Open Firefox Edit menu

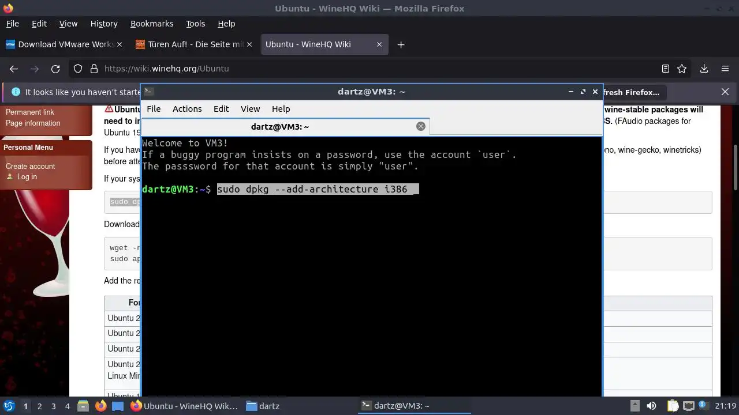pos(39,24)
